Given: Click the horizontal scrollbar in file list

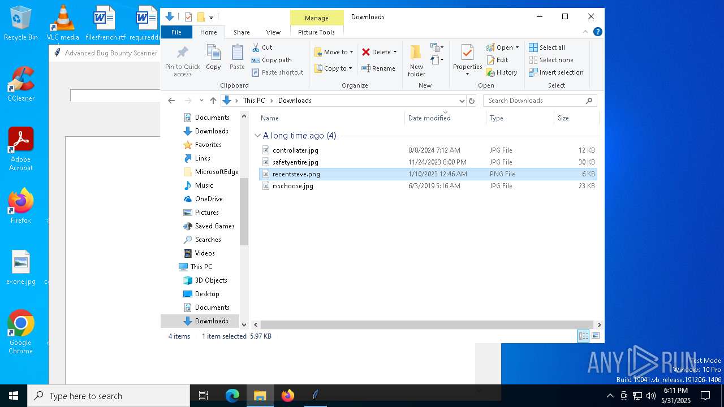Looking at the screenshot, I should (427, 324).
